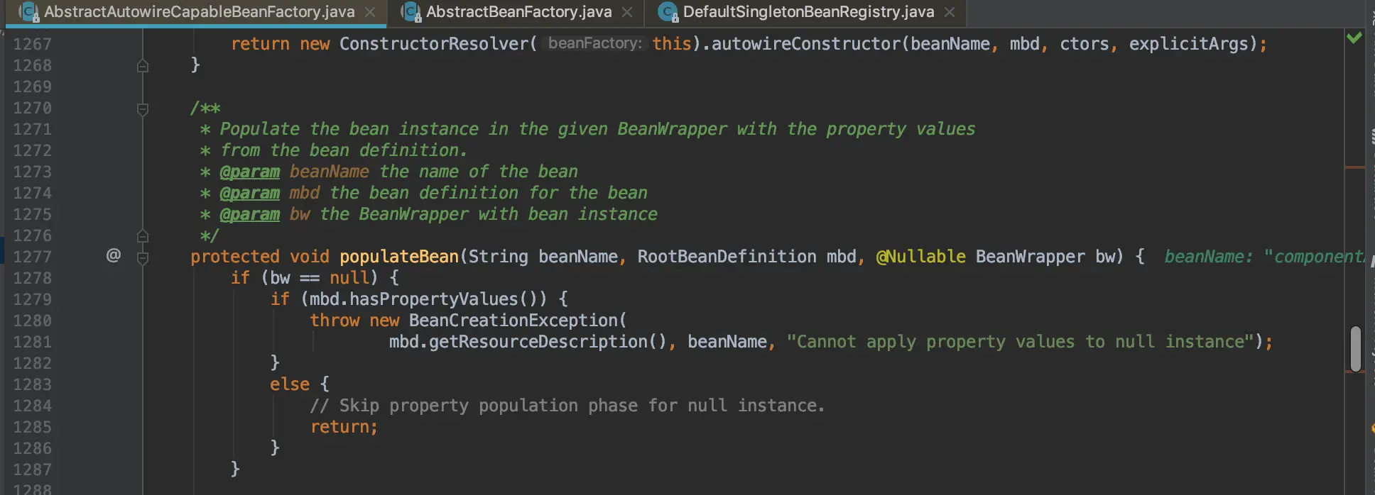Click the DefaultSingletonBeanRegistry.java class file icon
The height and width of the screenshot is (495, 1375).
pos(668,12)
